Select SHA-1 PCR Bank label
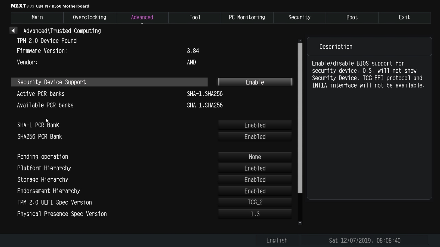The height and width of the screenshot is (247, 440). [x=38, y=125]
